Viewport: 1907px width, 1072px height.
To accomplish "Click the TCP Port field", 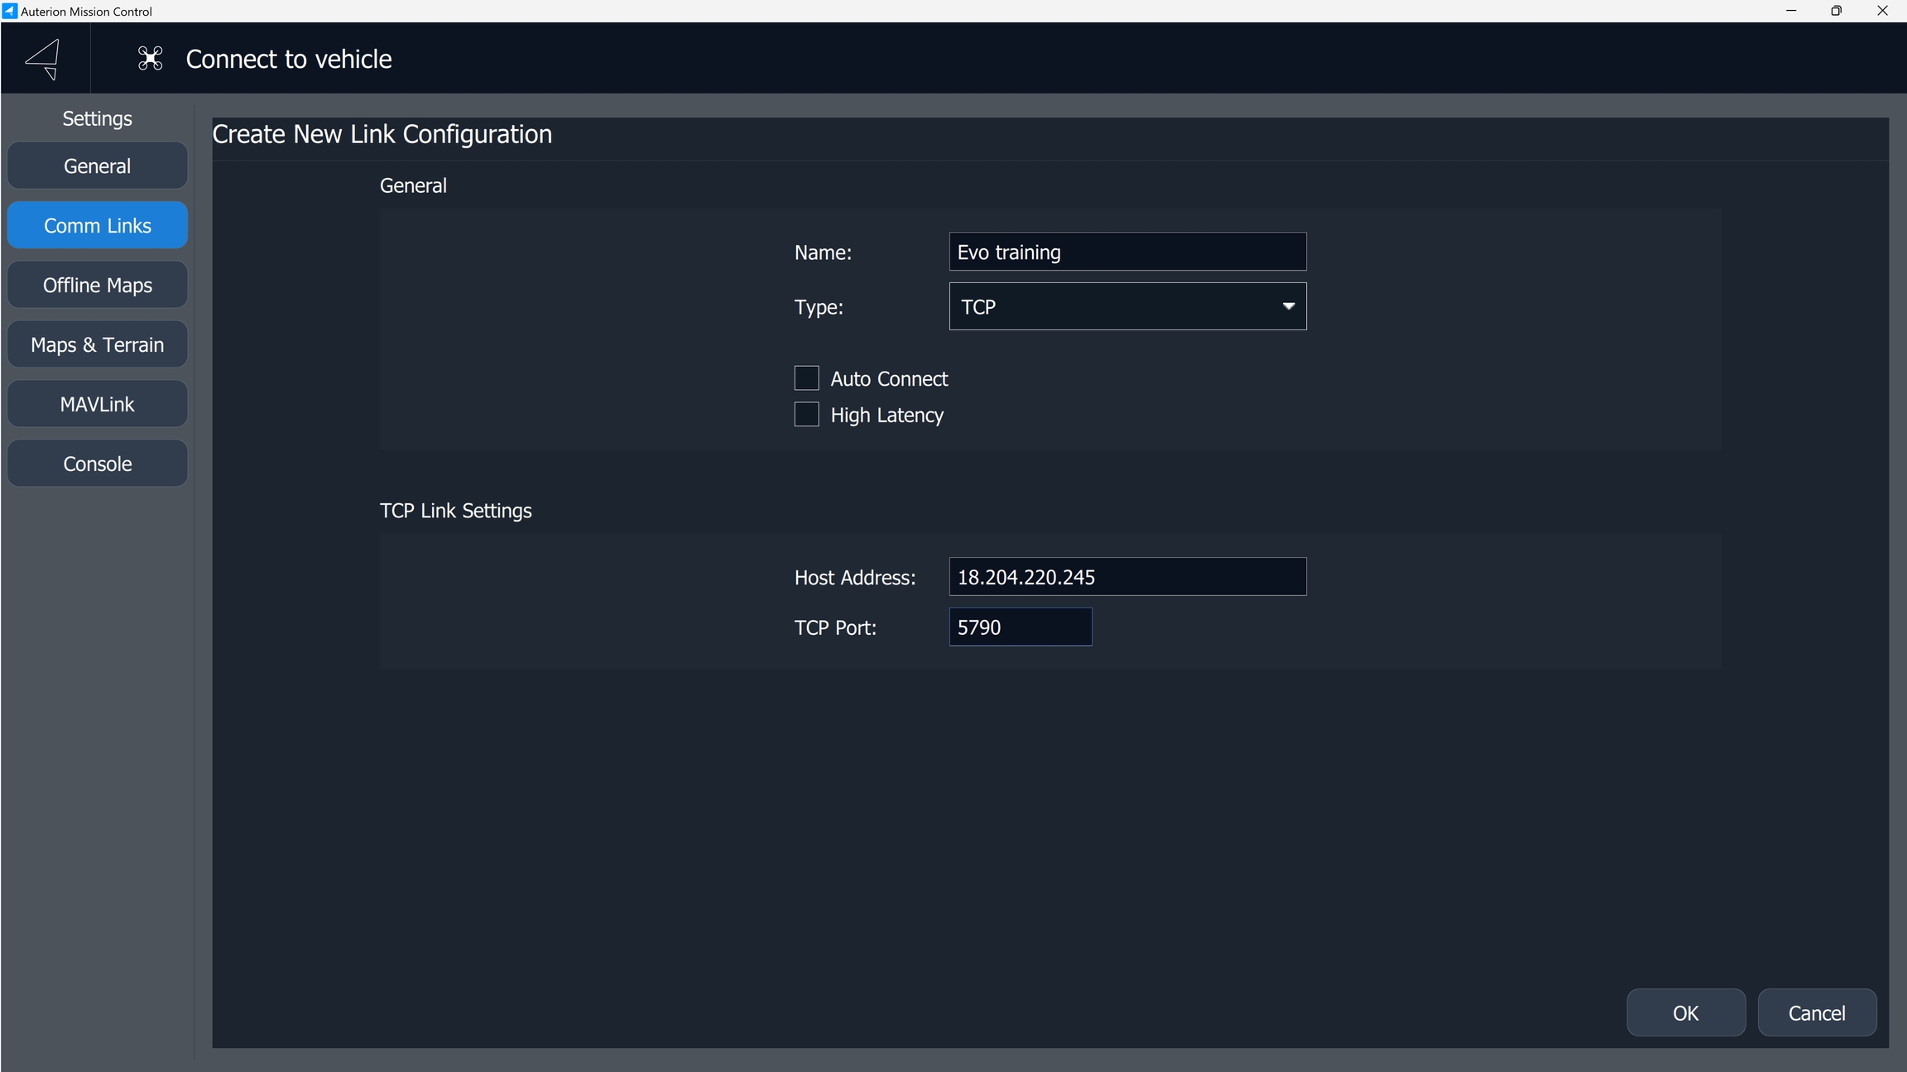I will click(1020, 627).
